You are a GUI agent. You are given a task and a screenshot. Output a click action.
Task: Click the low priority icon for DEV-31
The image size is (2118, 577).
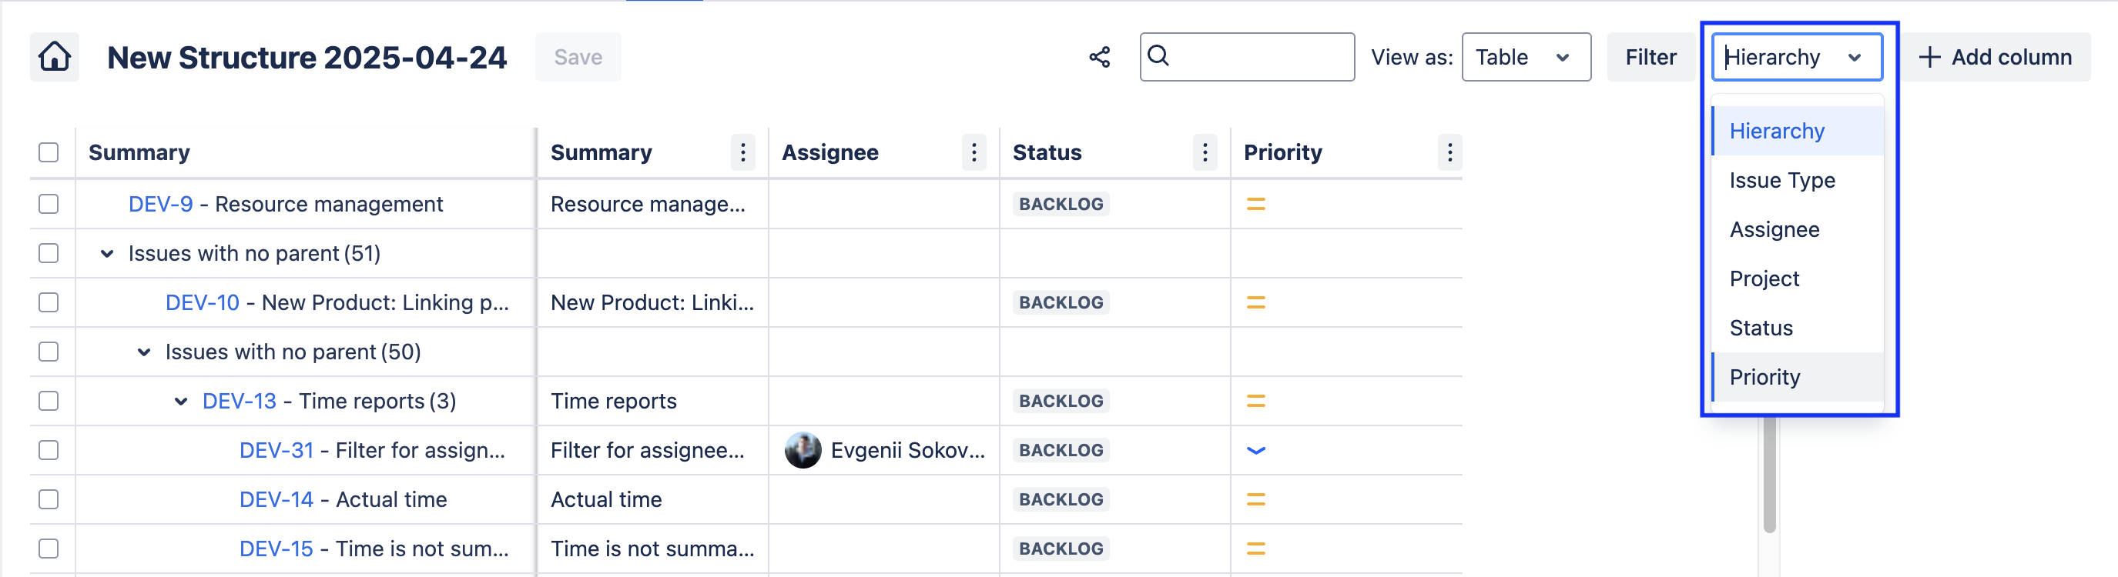[x=1255, y=450]
